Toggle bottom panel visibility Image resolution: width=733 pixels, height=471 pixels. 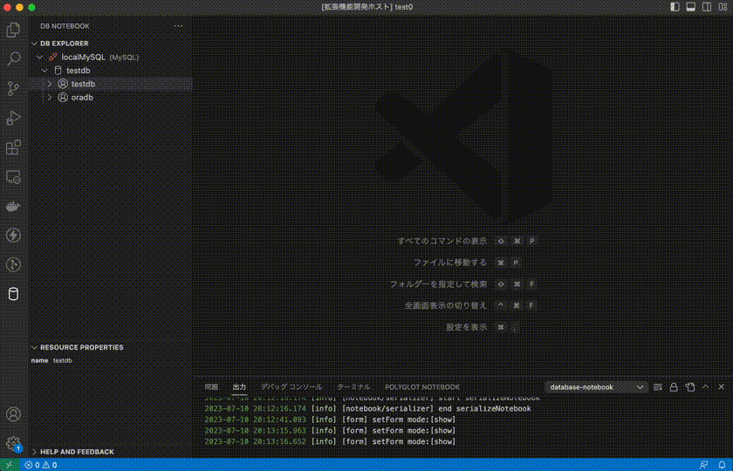click(x=690, y=7)
